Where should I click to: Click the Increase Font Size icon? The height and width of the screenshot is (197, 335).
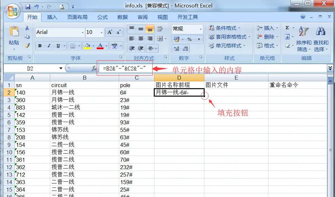pos(110,32)
